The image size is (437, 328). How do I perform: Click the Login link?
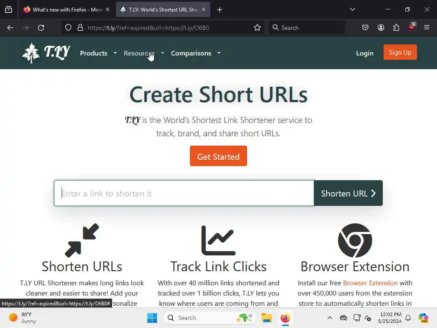click(x=364, y=53)
